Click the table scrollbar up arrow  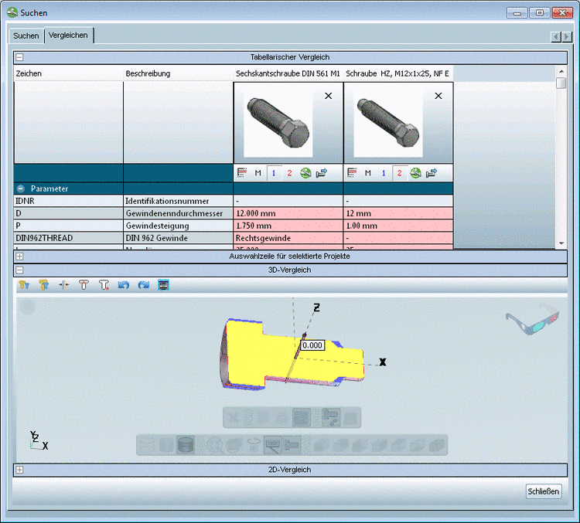(561, 71)
